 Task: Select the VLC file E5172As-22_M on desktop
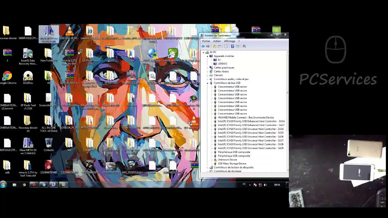(69, 33)
